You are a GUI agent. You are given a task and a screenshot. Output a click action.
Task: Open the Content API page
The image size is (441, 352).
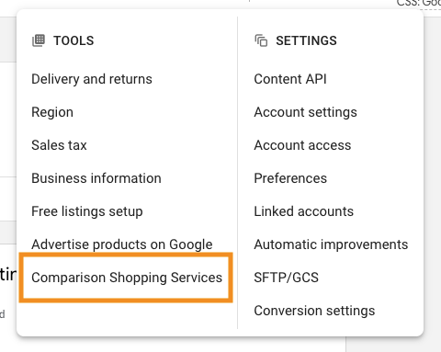290,79
